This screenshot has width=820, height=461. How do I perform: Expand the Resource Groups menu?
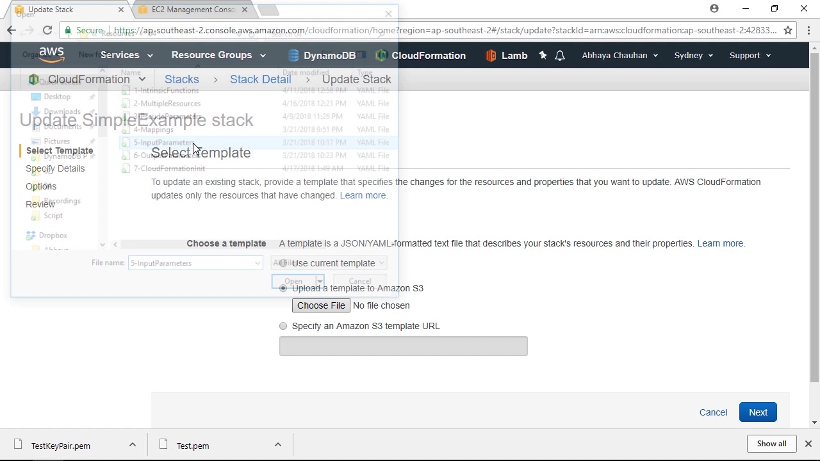218,56
